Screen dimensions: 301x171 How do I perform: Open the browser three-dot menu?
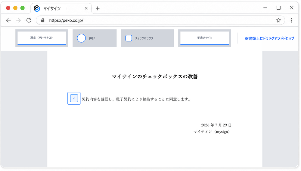point(291,20)
